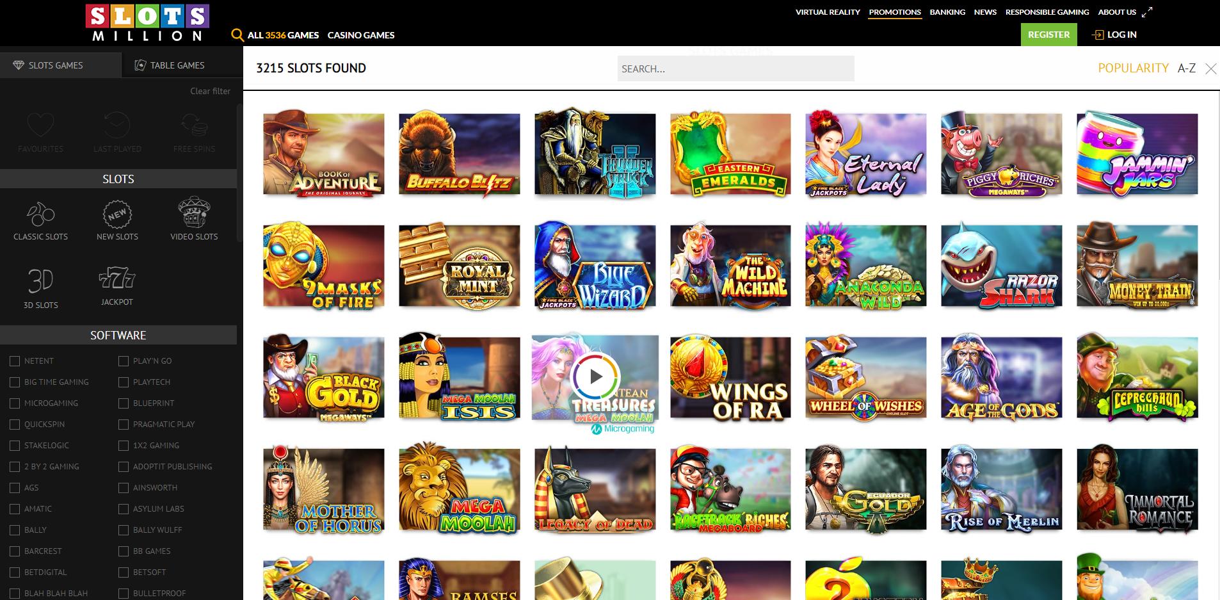Check the Ainsworth software filter

click(x=124, y=488)
